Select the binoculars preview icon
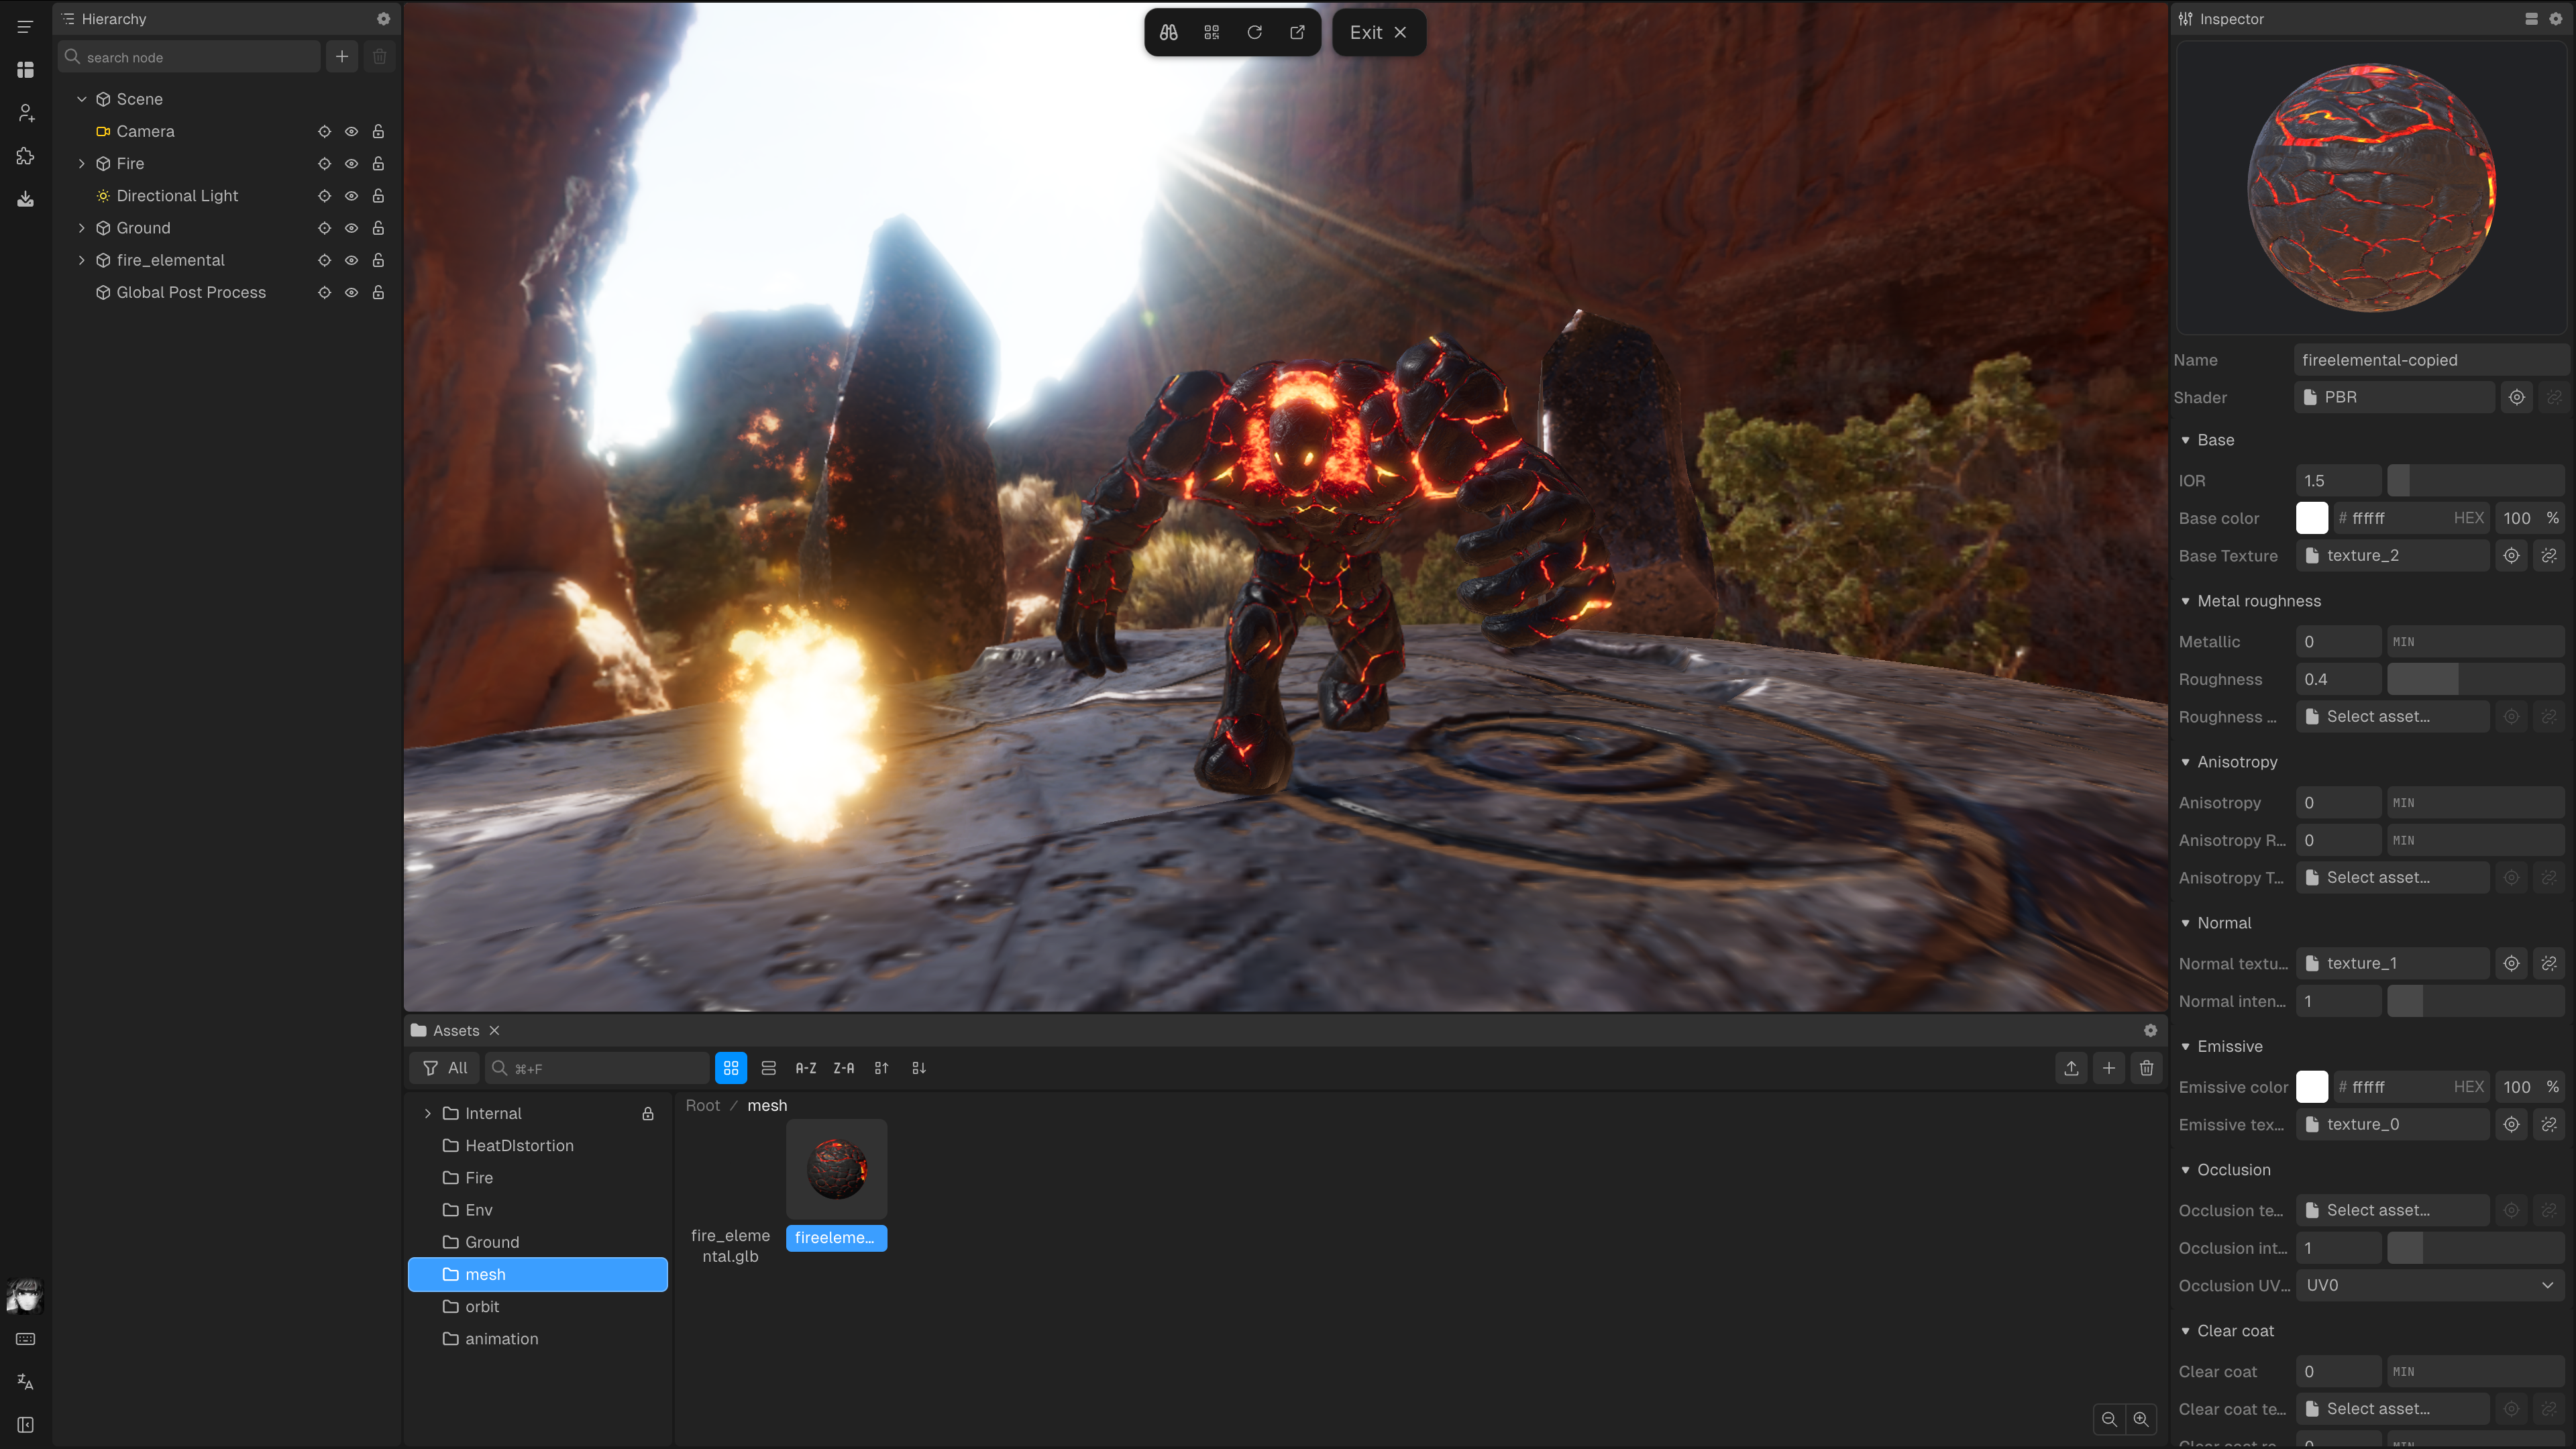The width and height of the screenshot is (2576, 1449). (x=1167, y=32)
